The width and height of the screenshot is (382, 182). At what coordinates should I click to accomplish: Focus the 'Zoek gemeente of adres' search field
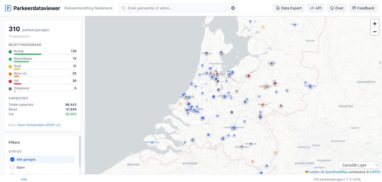tap(173, 8)
